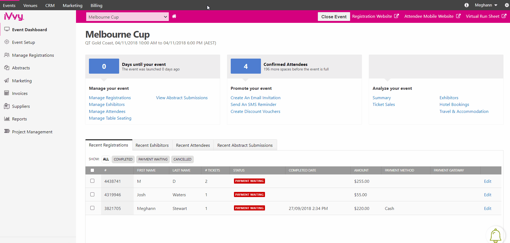Open Travel & Accommodation link
The width and height of the screenshot is (510, 243).
click(464, 111)
